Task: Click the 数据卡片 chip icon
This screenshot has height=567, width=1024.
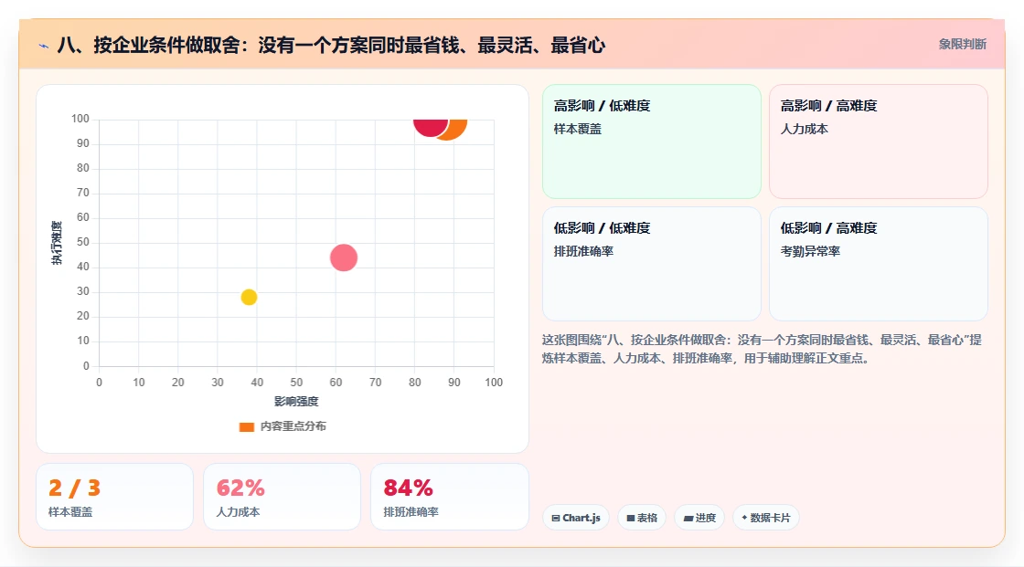Action: (x=744, y=518)
